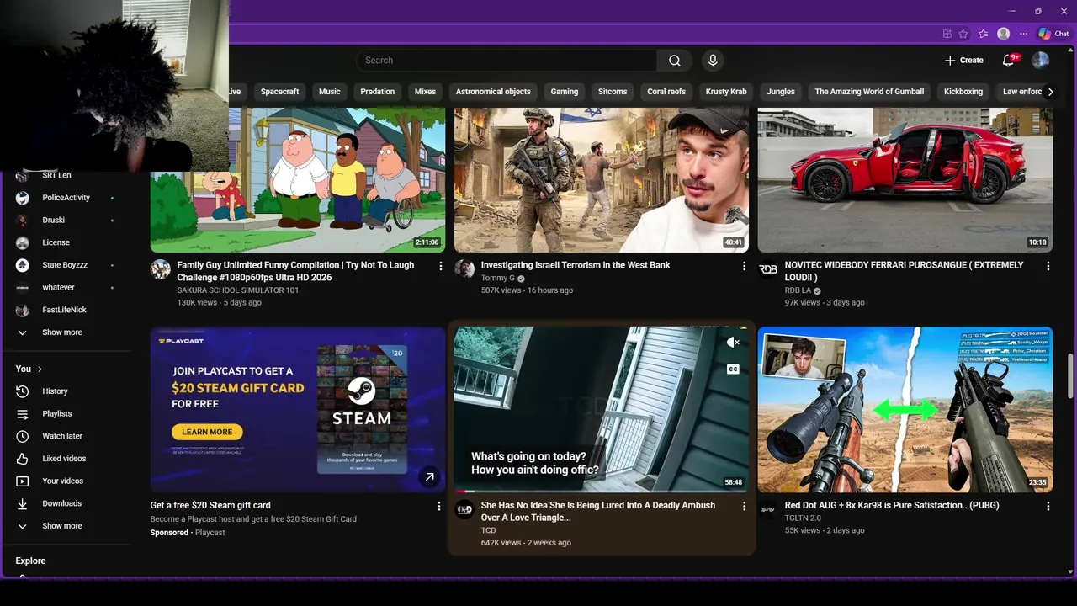Select the Kickboxing chip
The height and width of the screenshot is (606, 1077).
tap(963, 92)
